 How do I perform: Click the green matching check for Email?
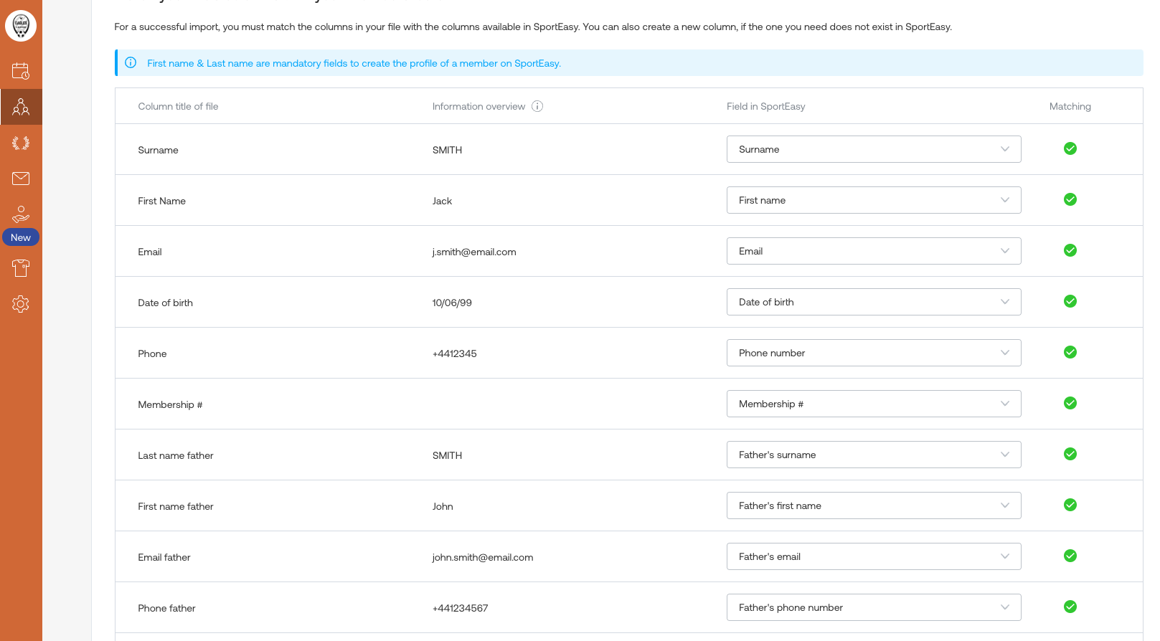[1070, 250]
